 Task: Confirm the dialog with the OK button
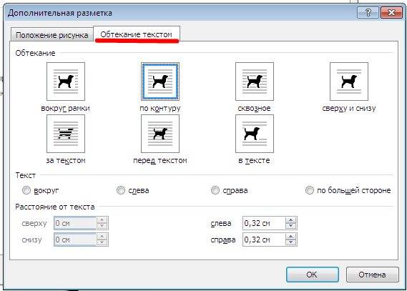(x=313, y=275)
